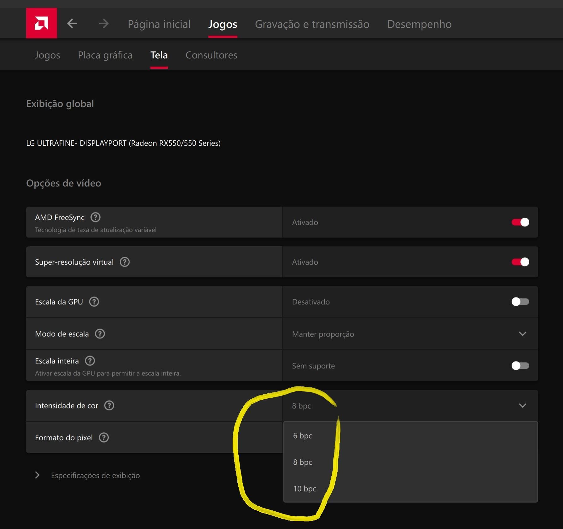This screenshot has height=529, width=563.
Task: Click the Especificações de exibição label
Action: 96,475
